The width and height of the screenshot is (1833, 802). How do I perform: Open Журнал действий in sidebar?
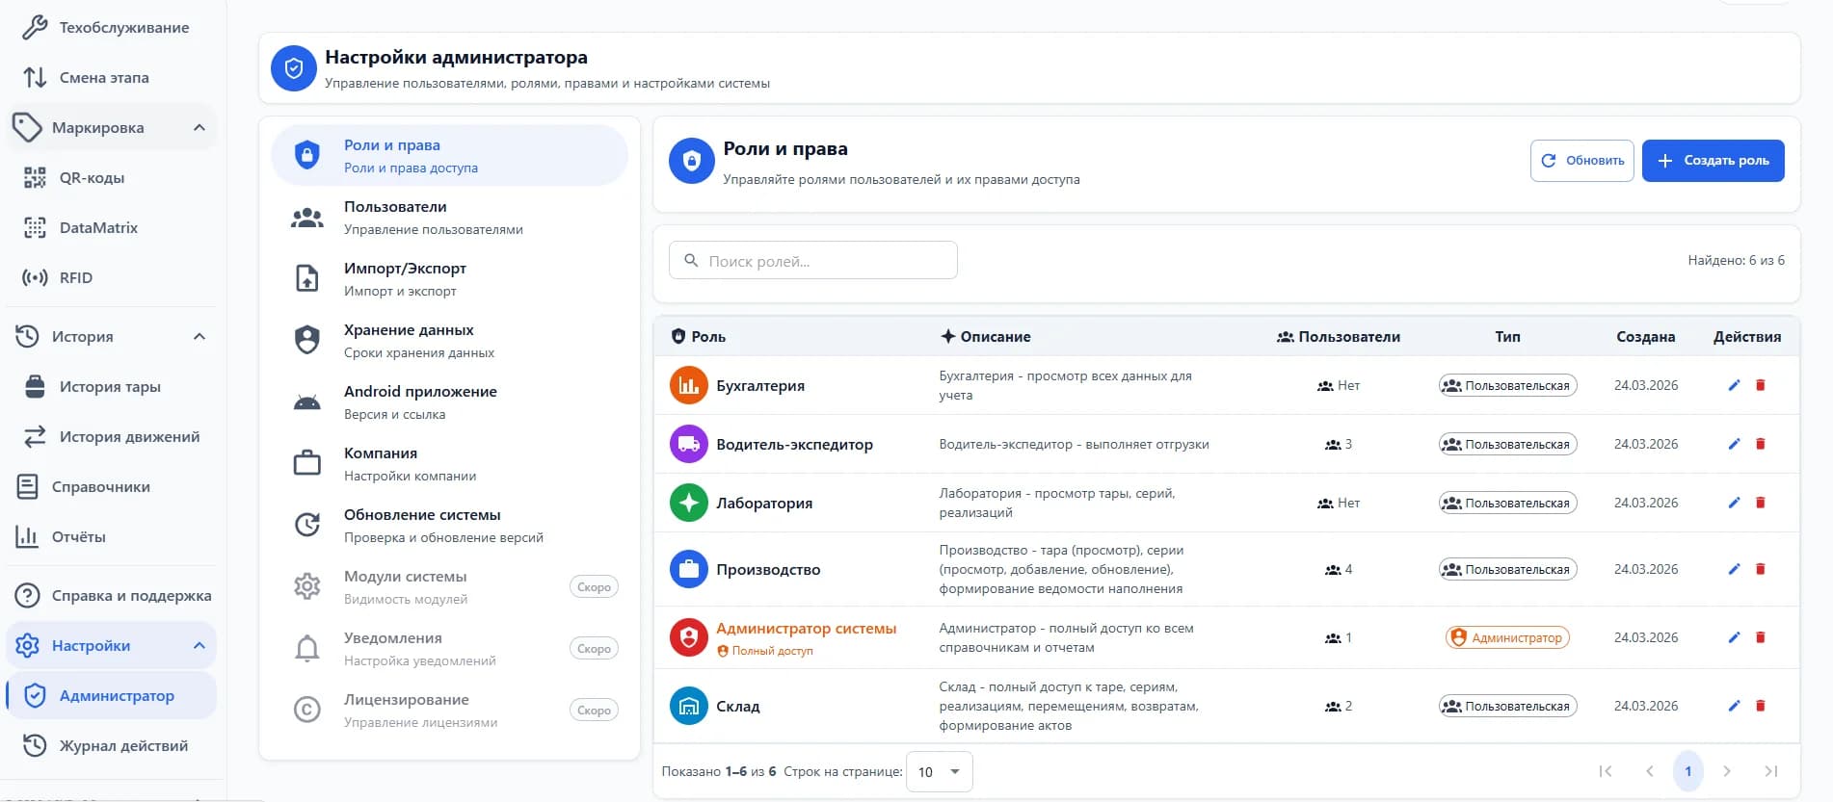click(112, 745)
